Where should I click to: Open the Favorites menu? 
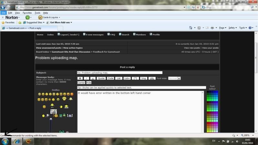pos(27,13)
